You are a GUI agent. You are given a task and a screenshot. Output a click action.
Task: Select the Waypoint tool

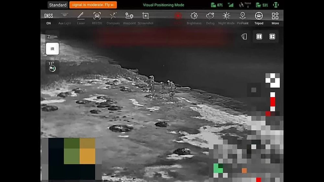[x=129, y=18]
